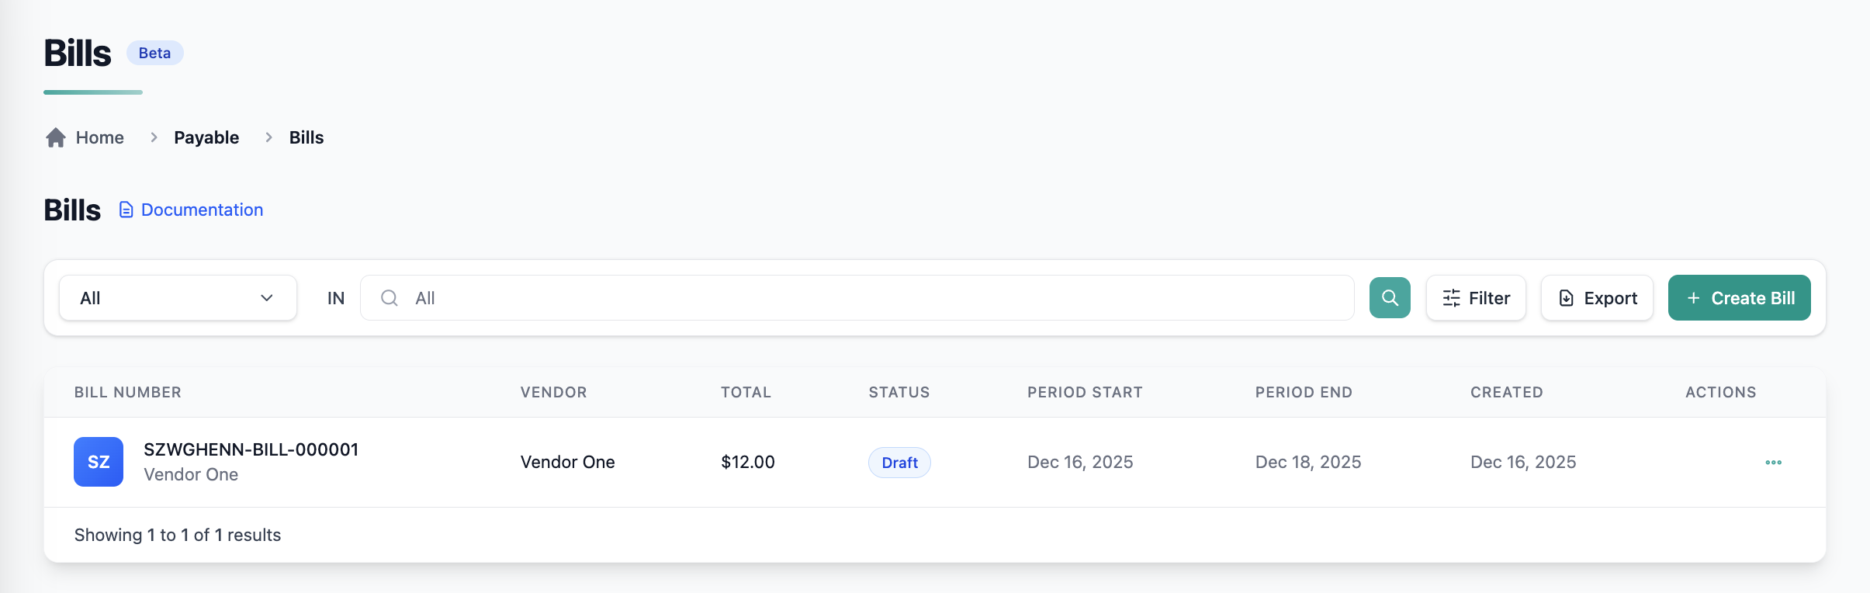Click the plus icon on Create Bill
1870x593 pixels.
1694,298
